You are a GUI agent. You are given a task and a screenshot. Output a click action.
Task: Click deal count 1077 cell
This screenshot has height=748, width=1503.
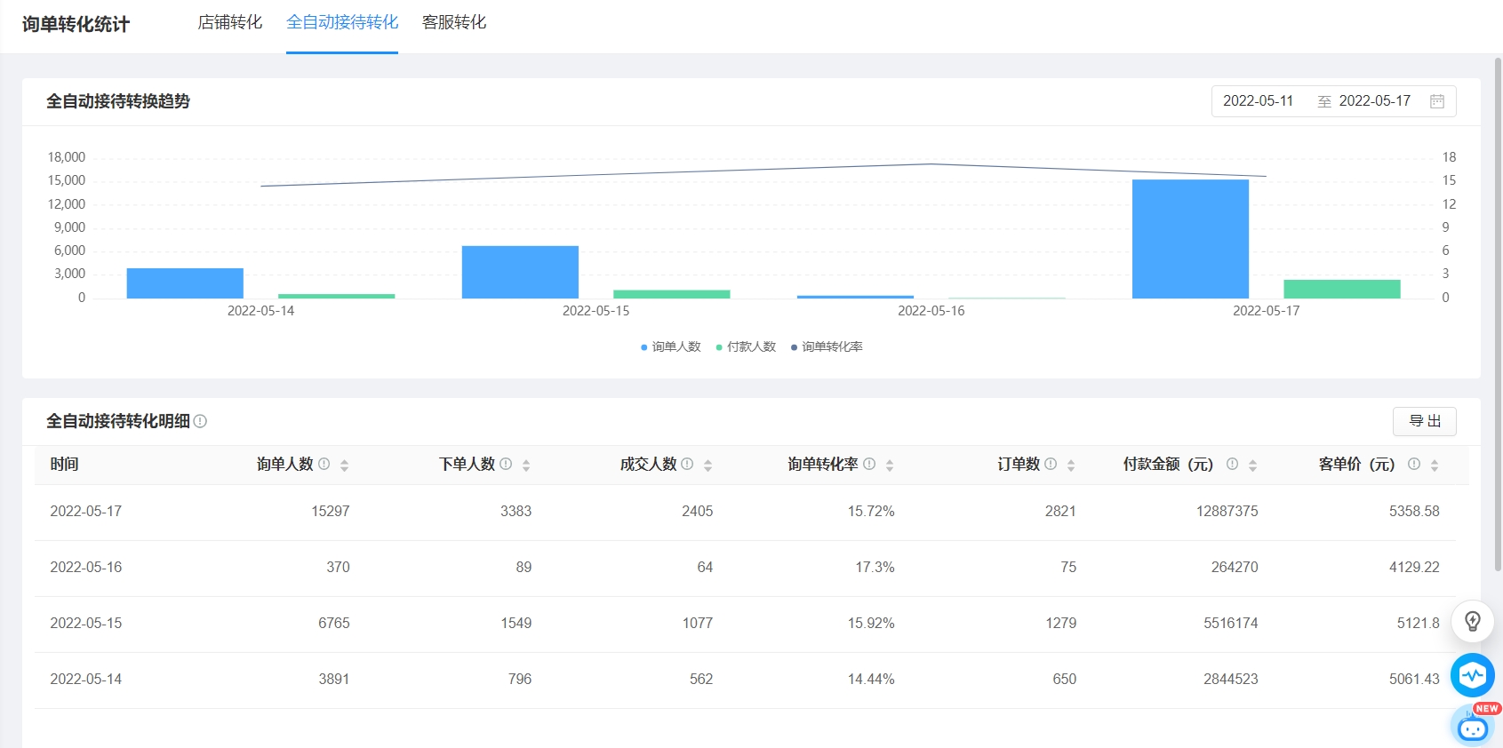(698, 624)
